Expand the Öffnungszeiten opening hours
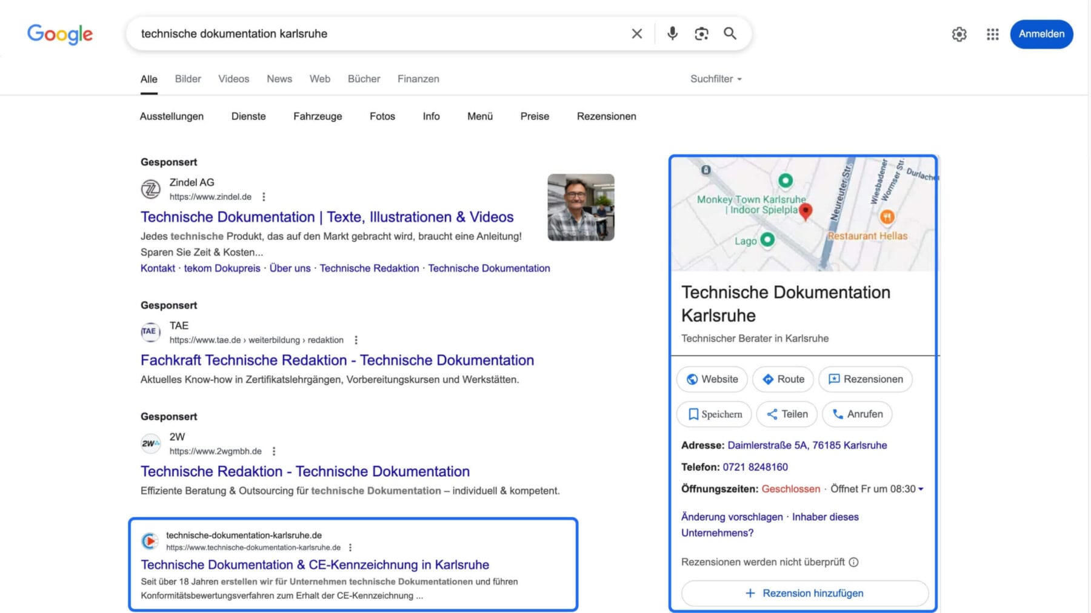This screenshot has height=613, width=1091. coord(920,489)
